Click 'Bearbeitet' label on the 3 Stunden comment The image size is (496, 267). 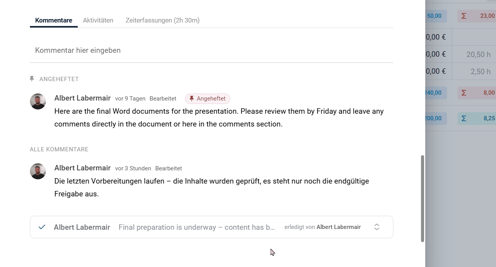(x=169, y=168)
